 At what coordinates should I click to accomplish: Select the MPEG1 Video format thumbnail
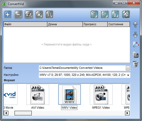point(101,95)
